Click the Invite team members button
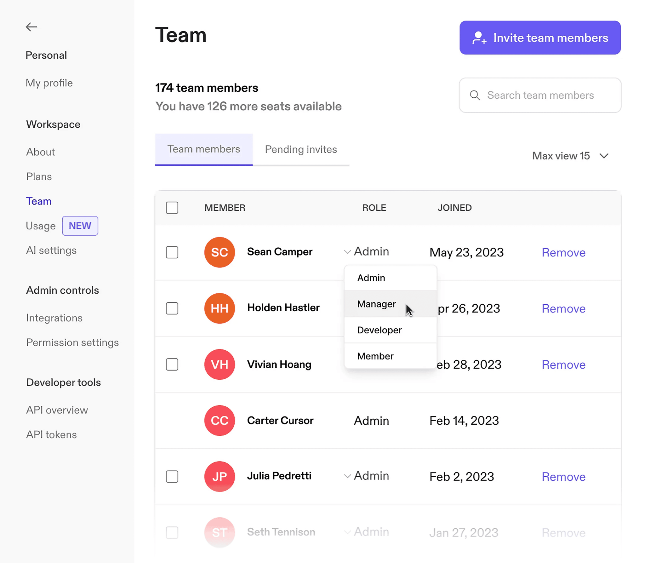Viewport: 645px width, 563px height. pyautogui.click(x=540, y=37)
